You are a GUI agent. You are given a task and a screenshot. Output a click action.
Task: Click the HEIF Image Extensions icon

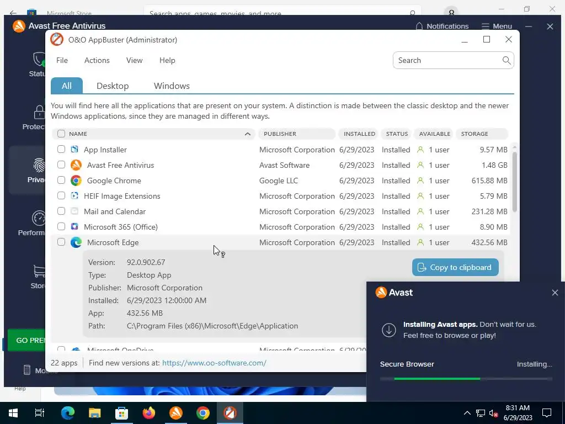coord(74,196)
